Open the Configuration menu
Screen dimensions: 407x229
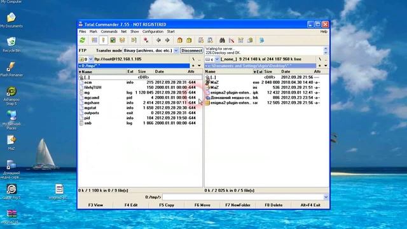pyautogui.click(x=153, y=31)
